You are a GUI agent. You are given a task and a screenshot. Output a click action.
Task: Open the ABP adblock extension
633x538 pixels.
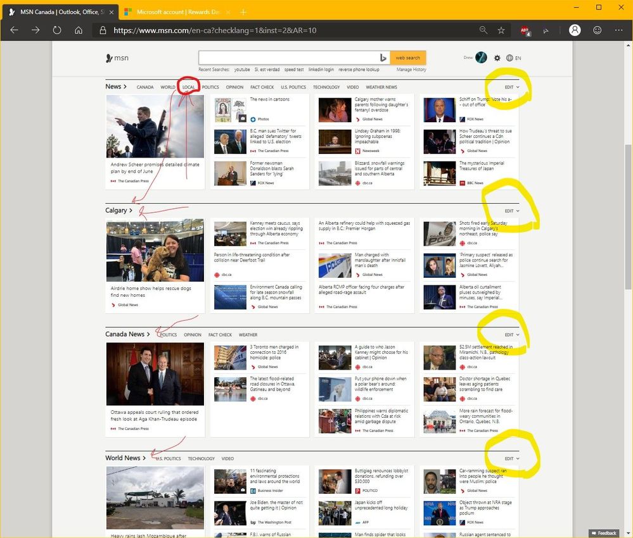[x=525, y=30]
